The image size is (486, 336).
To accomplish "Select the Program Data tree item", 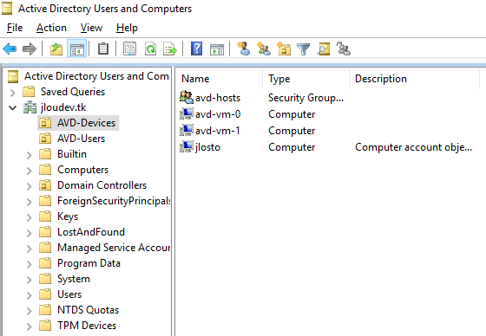I will tap(89, 263).
